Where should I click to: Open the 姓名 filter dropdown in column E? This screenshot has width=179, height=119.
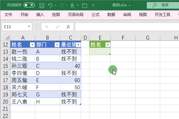click(108, 45)
